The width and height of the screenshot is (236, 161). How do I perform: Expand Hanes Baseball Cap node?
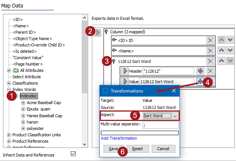point(23,116)
